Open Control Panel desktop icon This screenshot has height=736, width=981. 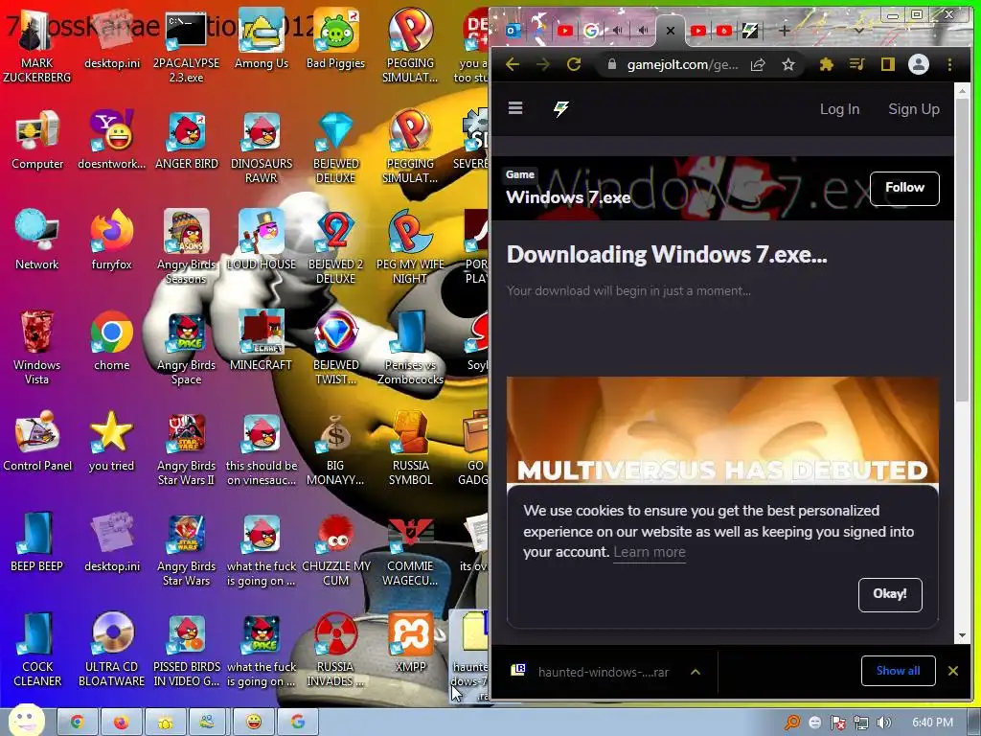(x=37, y=441)
